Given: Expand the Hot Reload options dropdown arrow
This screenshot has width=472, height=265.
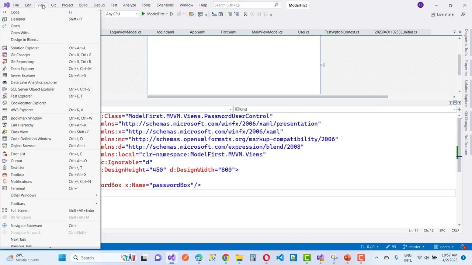Looking at the screenshot, I should tap(183, 14).
